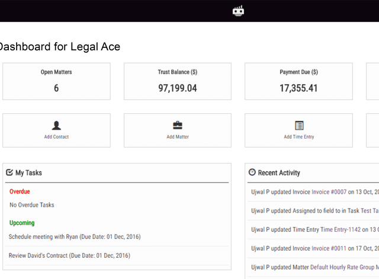
Task: Open the Open Matters summary card
Action: click(56, 81)
